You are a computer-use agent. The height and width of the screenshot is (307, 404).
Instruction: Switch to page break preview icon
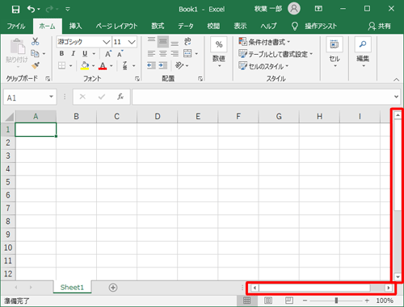coord(289,301)
